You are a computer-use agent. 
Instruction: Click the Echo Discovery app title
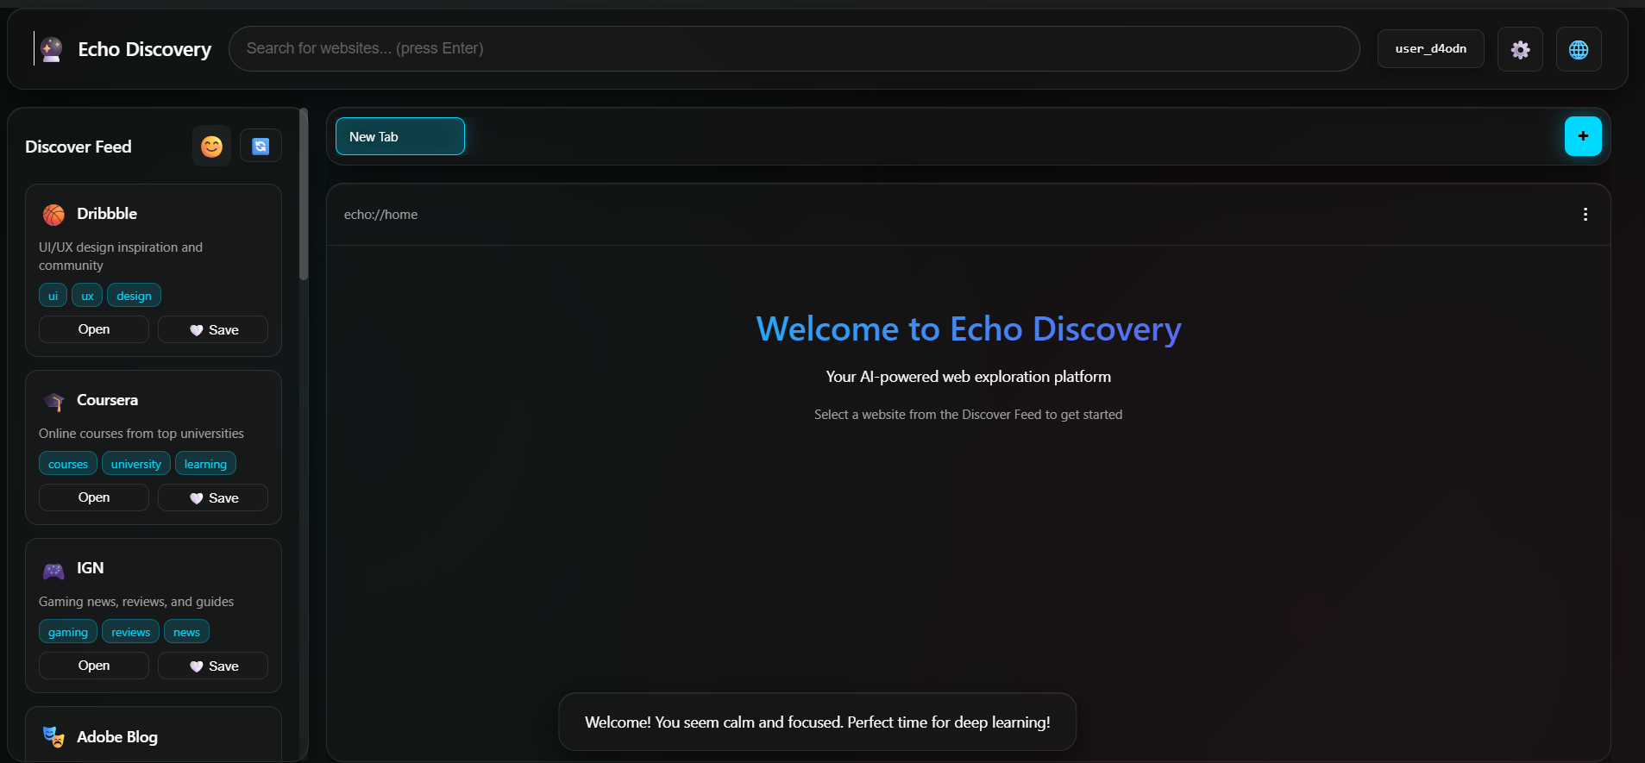145,49
